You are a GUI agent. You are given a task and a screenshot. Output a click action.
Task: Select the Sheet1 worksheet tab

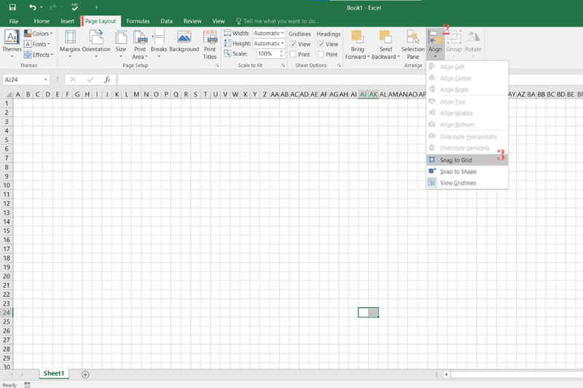54,373
